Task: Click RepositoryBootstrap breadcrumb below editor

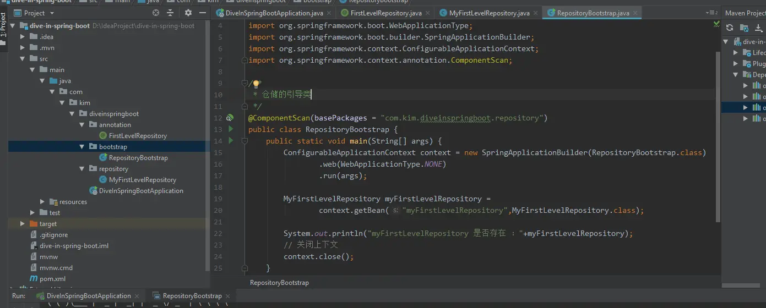Action: click(279, 283)
